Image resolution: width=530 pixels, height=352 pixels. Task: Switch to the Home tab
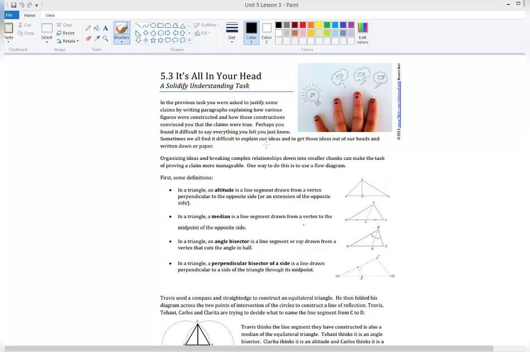tap(30, 15)
